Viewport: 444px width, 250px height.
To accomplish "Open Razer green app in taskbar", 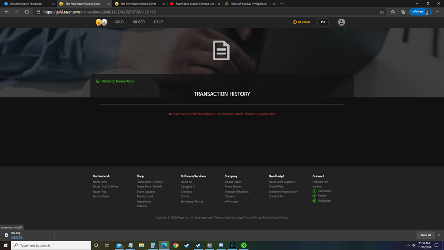I will 244,245.
